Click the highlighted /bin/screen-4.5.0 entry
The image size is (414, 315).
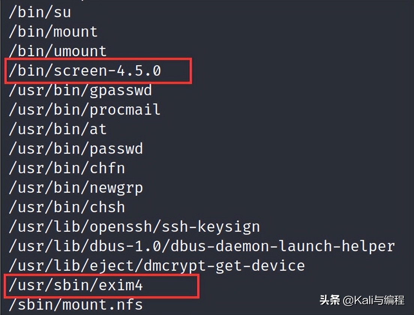85,71
